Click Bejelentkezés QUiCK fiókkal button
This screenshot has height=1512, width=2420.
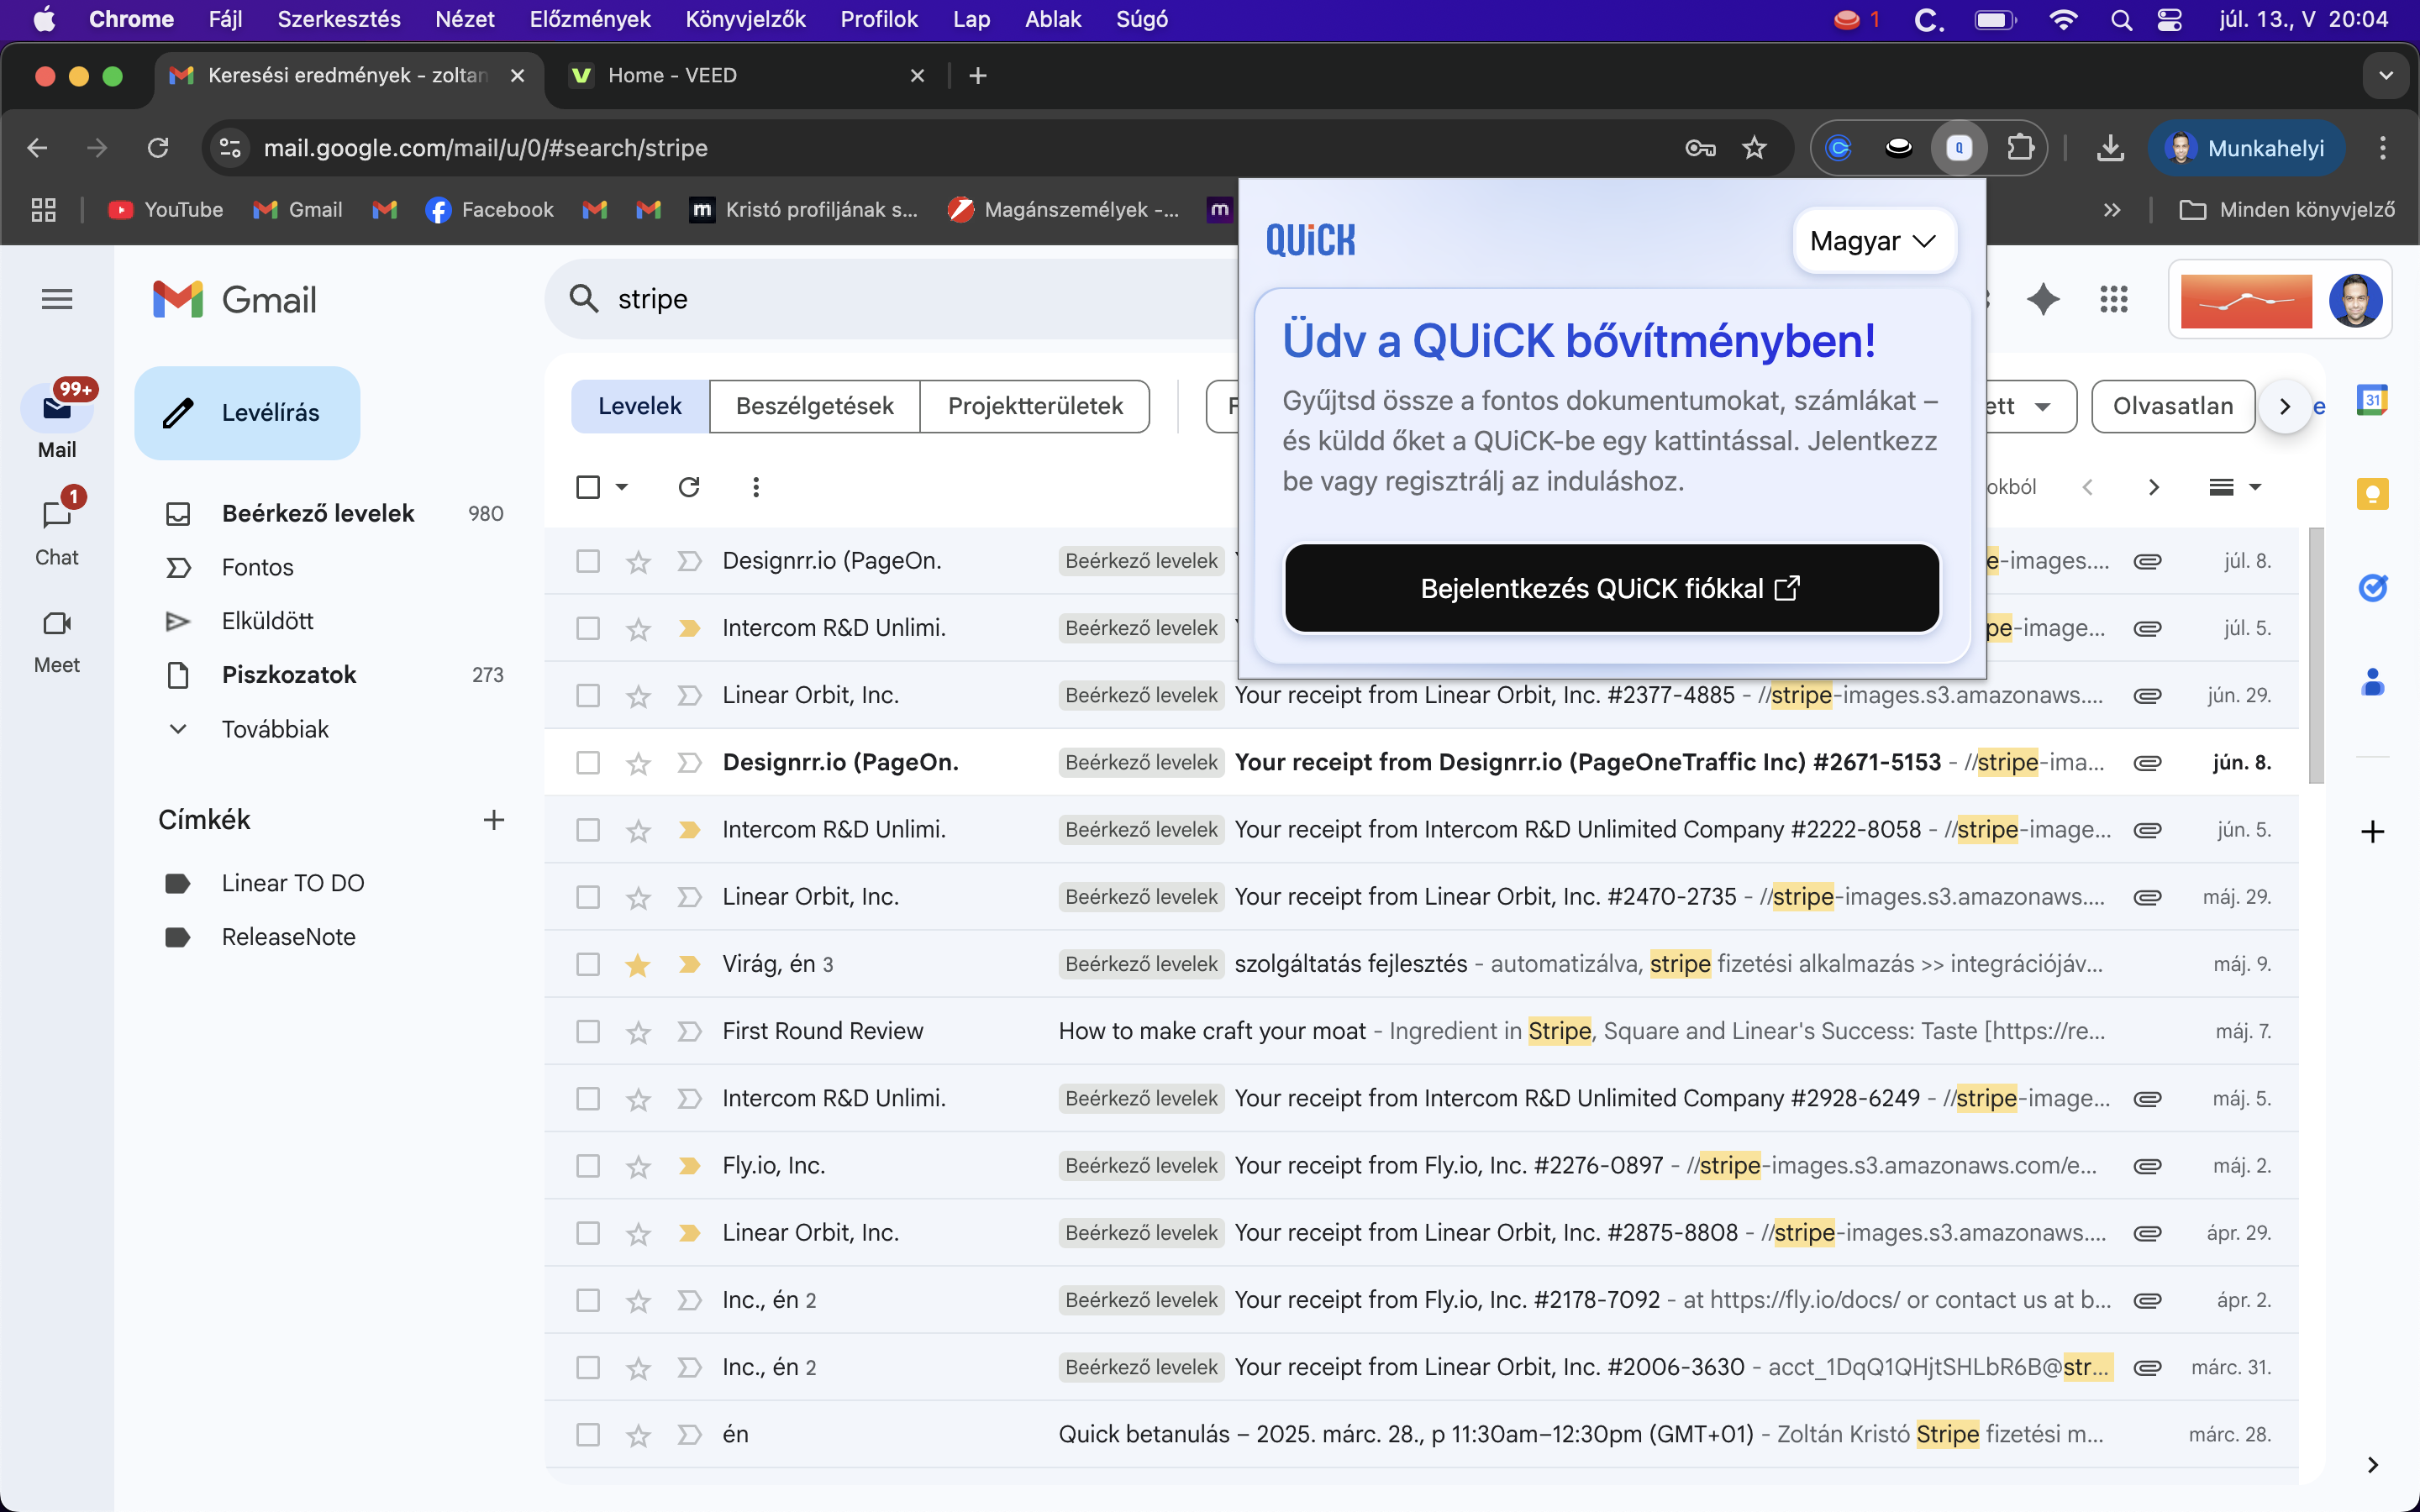[x=1612, y=588]
